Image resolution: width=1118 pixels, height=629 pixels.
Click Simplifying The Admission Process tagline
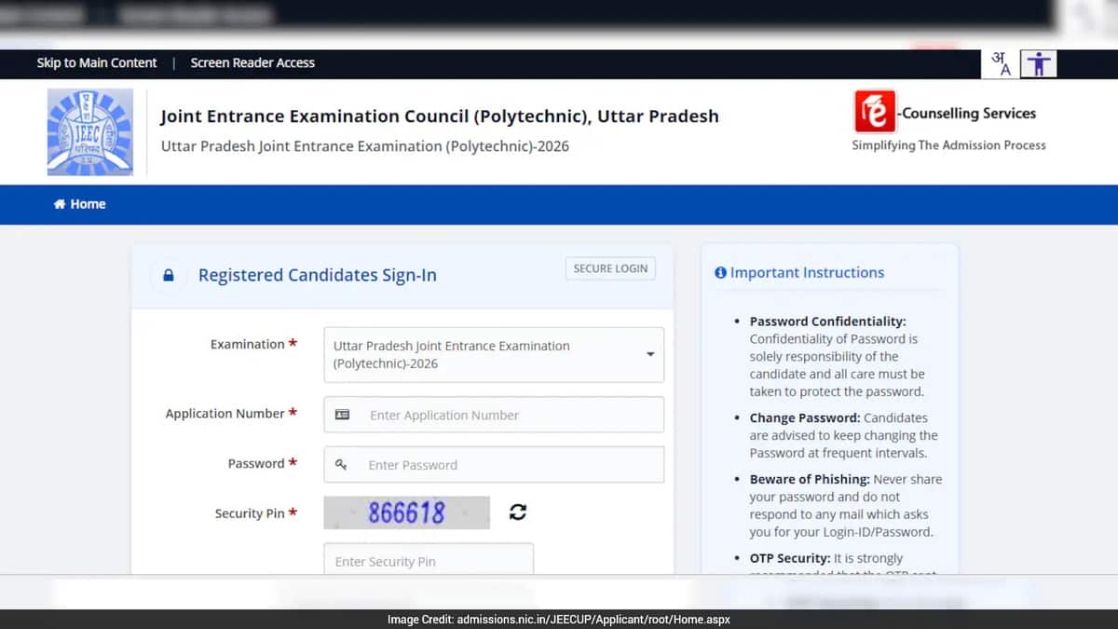click(x=948, y=145)
